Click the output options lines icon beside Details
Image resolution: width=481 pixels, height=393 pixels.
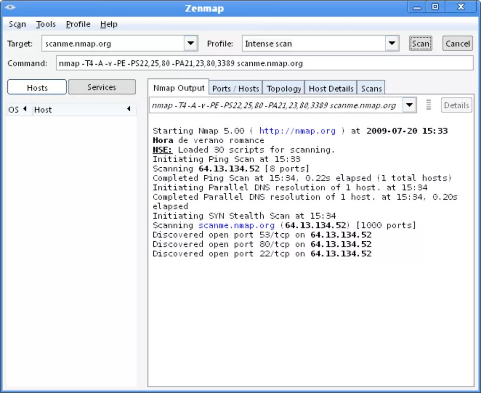tap(429, 105)
